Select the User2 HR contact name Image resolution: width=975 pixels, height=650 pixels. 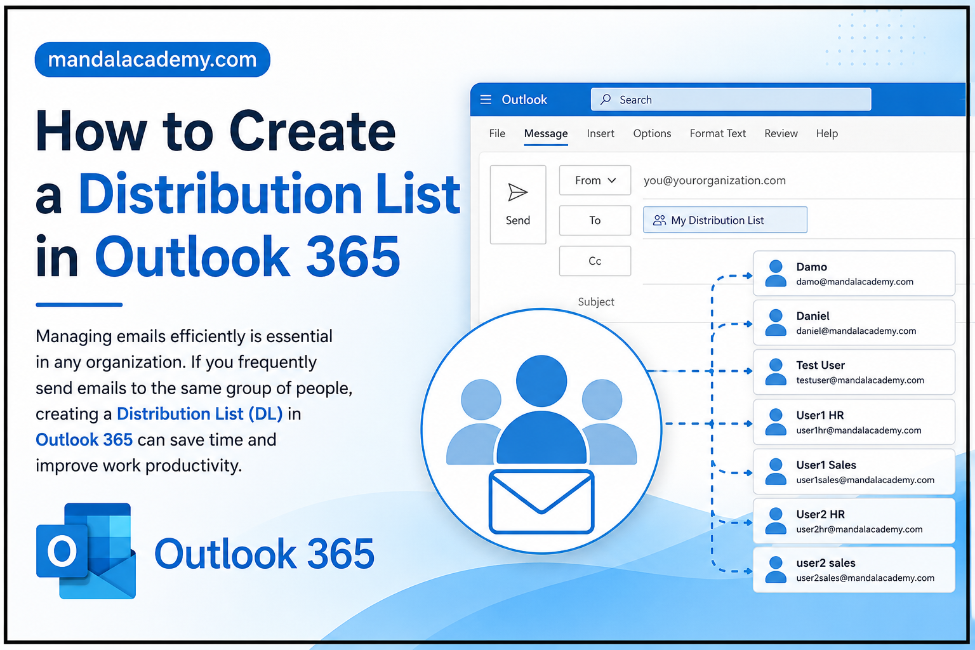(821, 515)
